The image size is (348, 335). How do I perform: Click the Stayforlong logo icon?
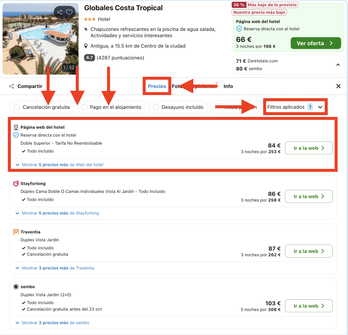[16, 184]
